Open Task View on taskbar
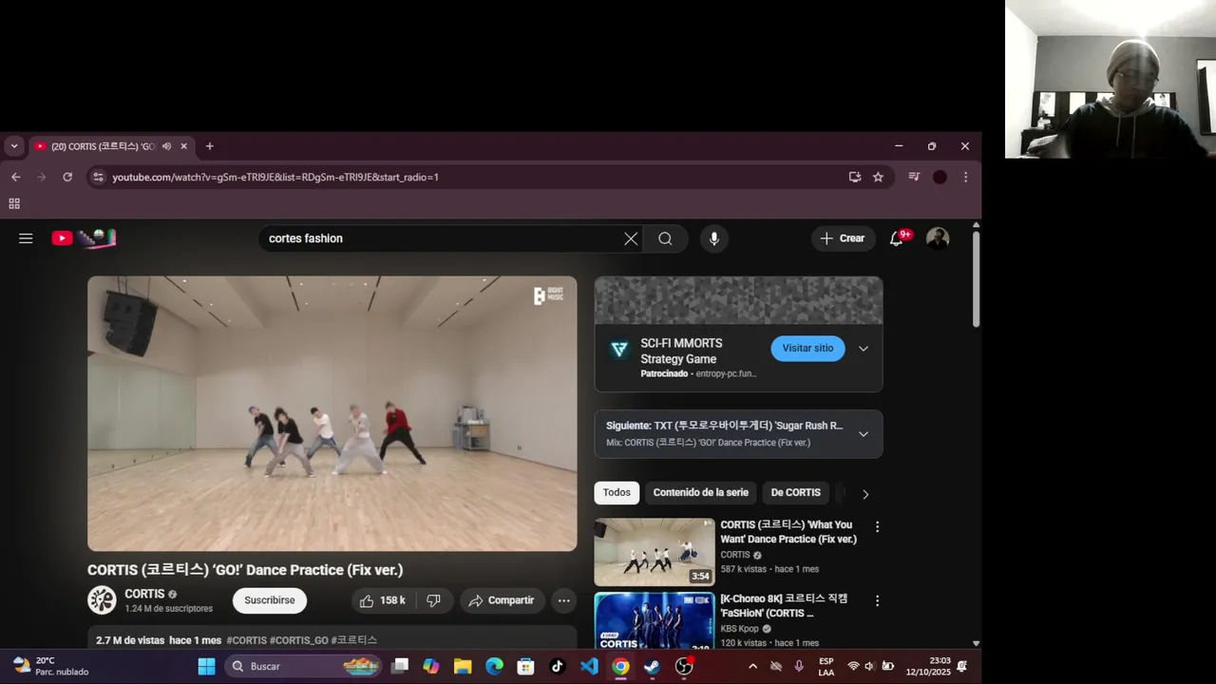1216x684 pixels. [400, 667]
